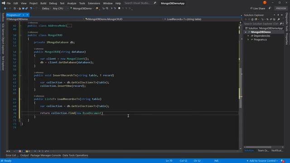This screenshot has width=290, height=163.
Task: Open the Package Manager Console tab
Action: (x=45, y=155)
